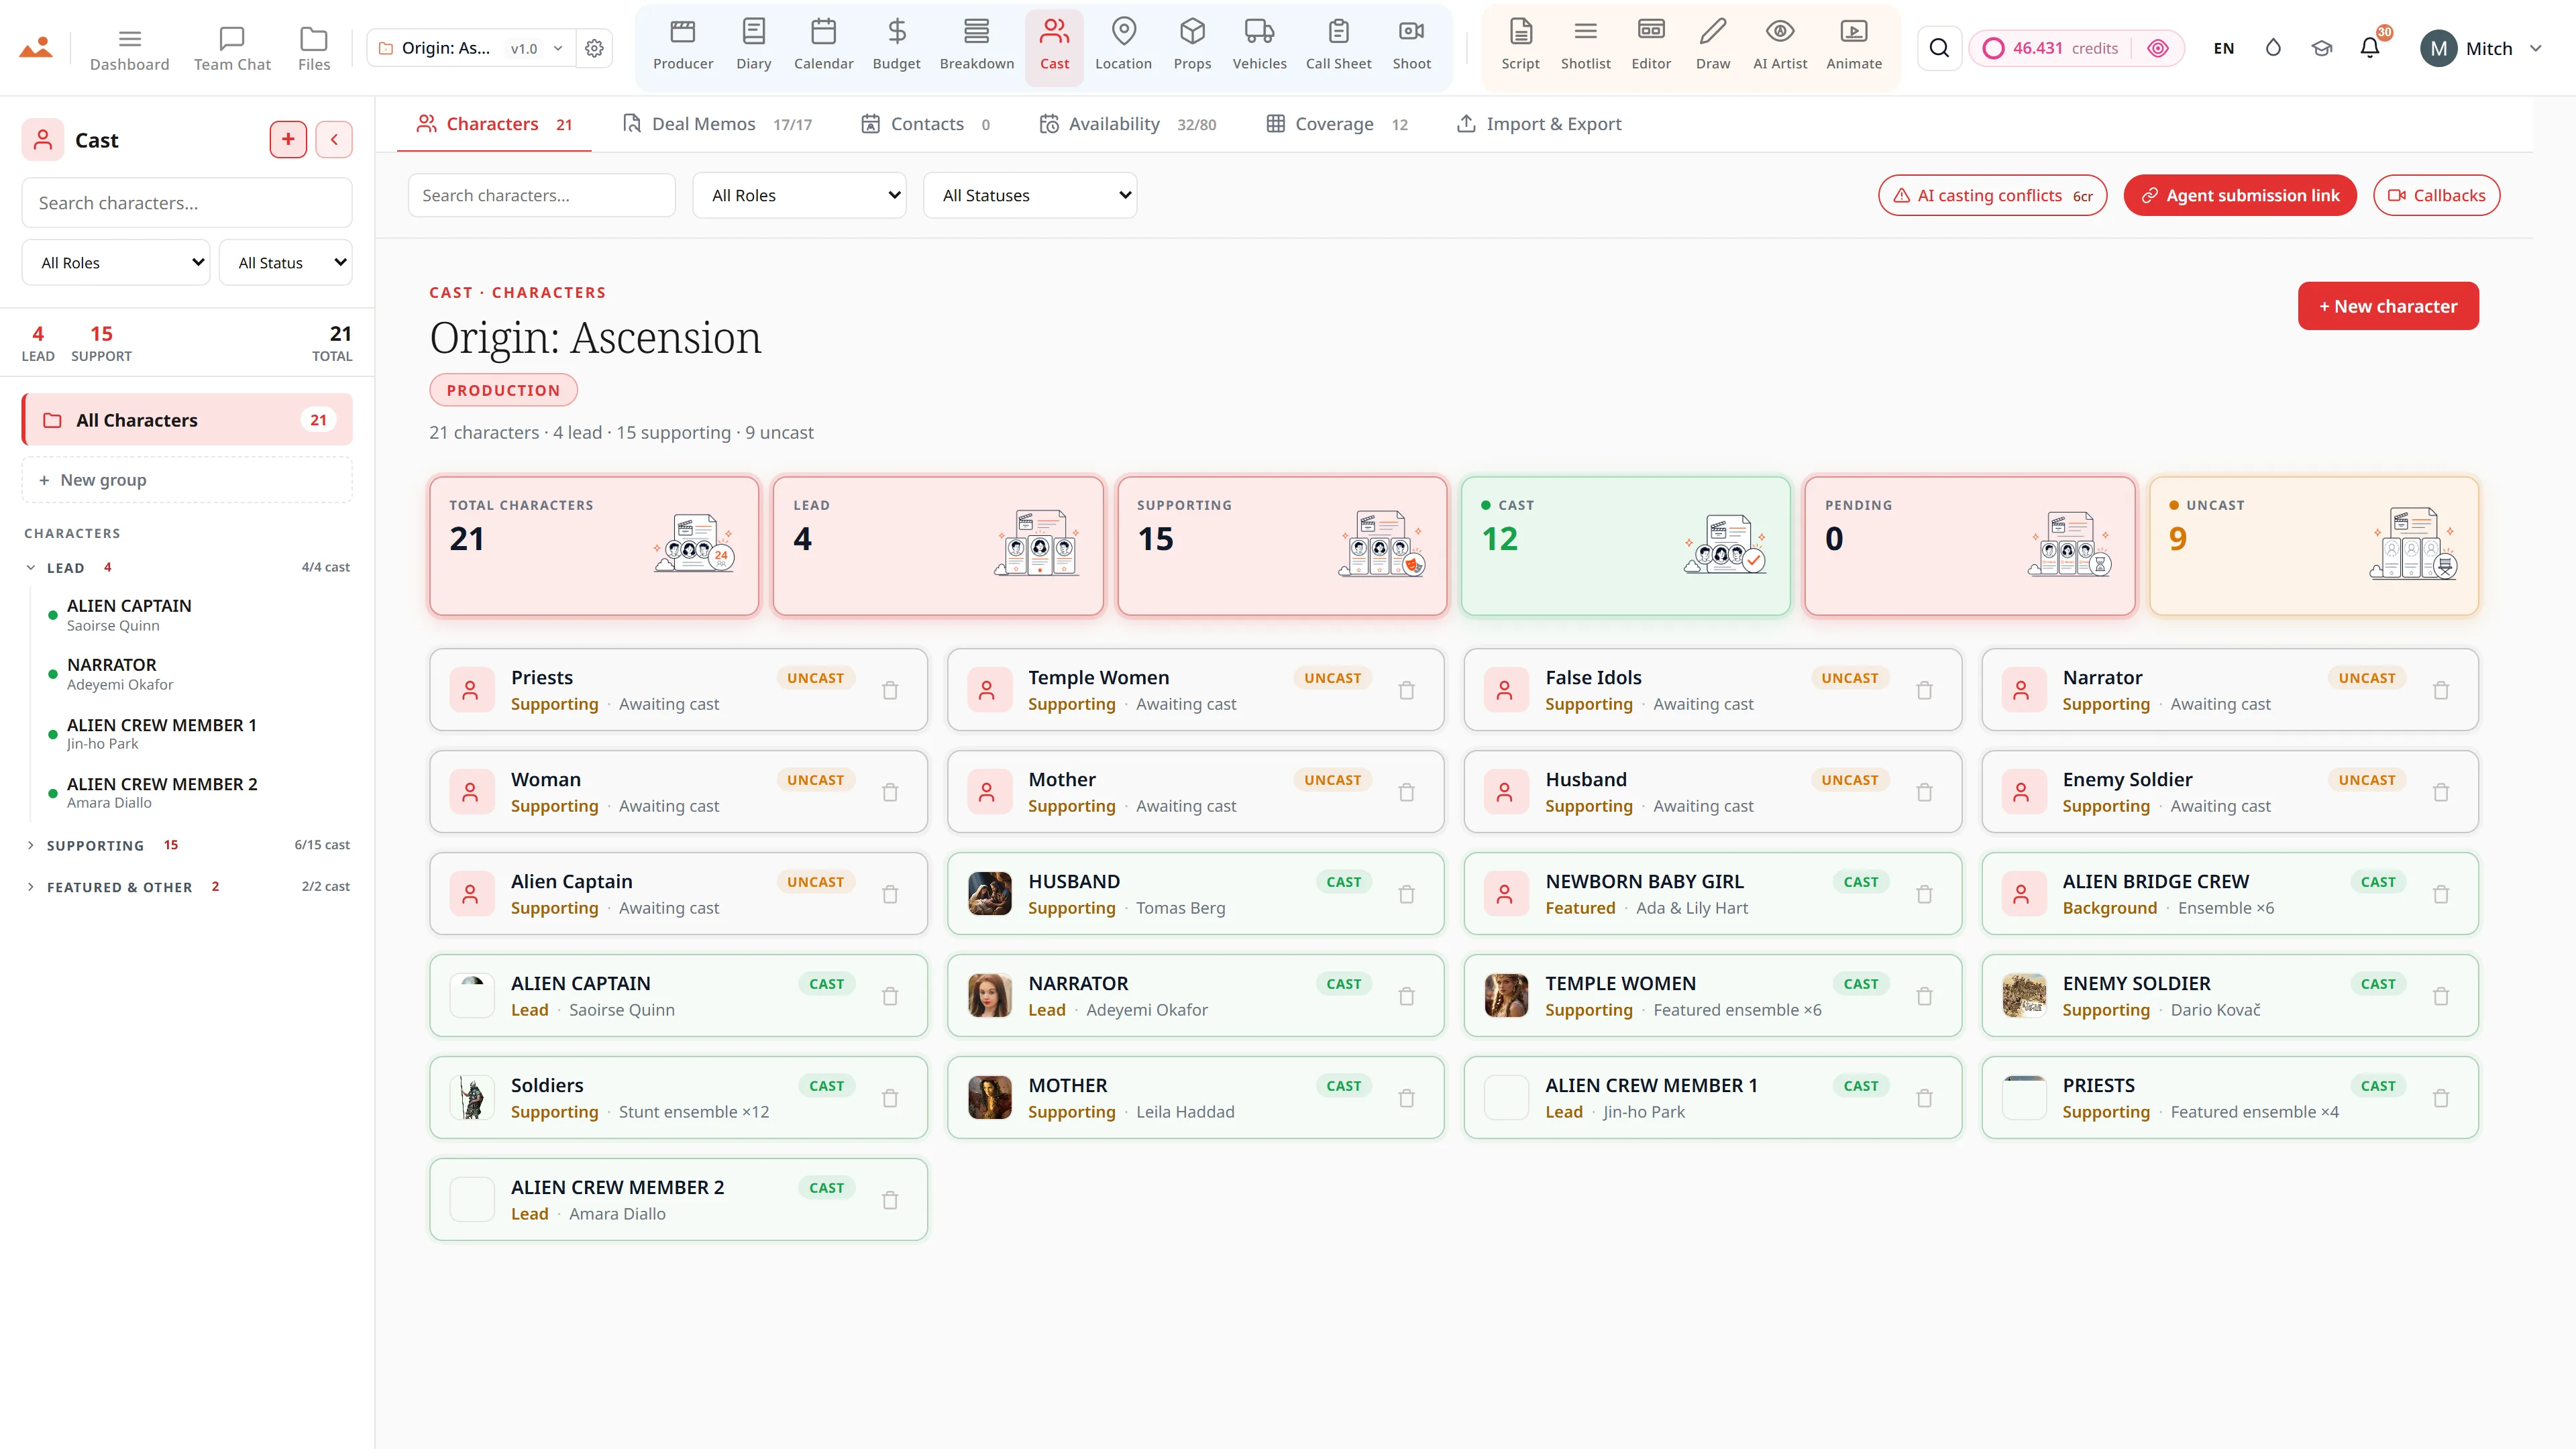This screenshot has width=2576, height=1449.
Task: Click the main Search characters field
Action: tap(542, 195)
